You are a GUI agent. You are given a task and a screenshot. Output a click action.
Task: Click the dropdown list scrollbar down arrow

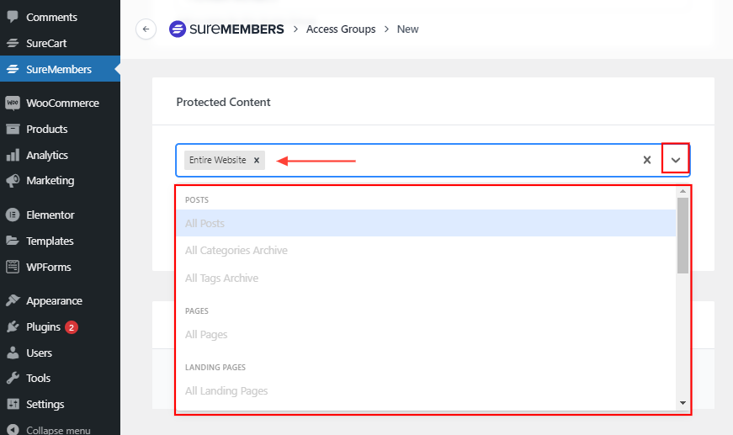[683, 403]
